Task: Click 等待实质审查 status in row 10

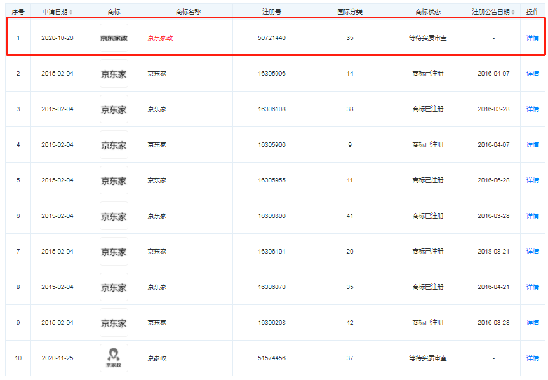Action: [x=428, y=358]
